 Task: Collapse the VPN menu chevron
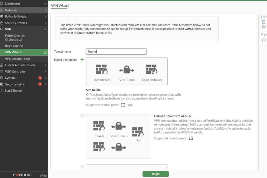[45, 29]
